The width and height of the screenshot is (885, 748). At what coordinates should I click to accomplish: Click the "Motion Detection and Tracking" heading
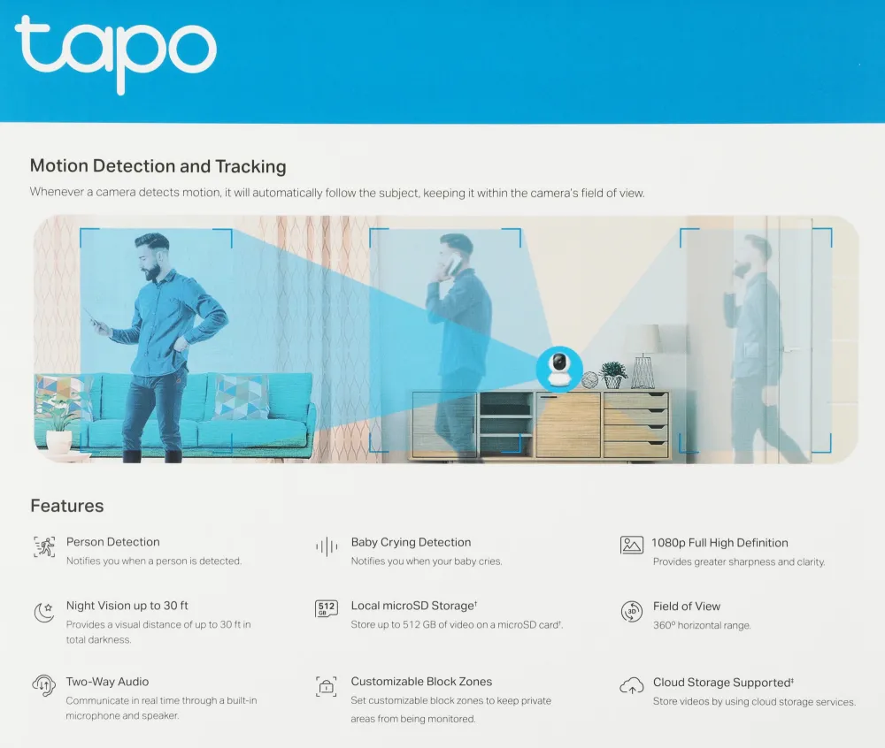click(x=158, y=166)
